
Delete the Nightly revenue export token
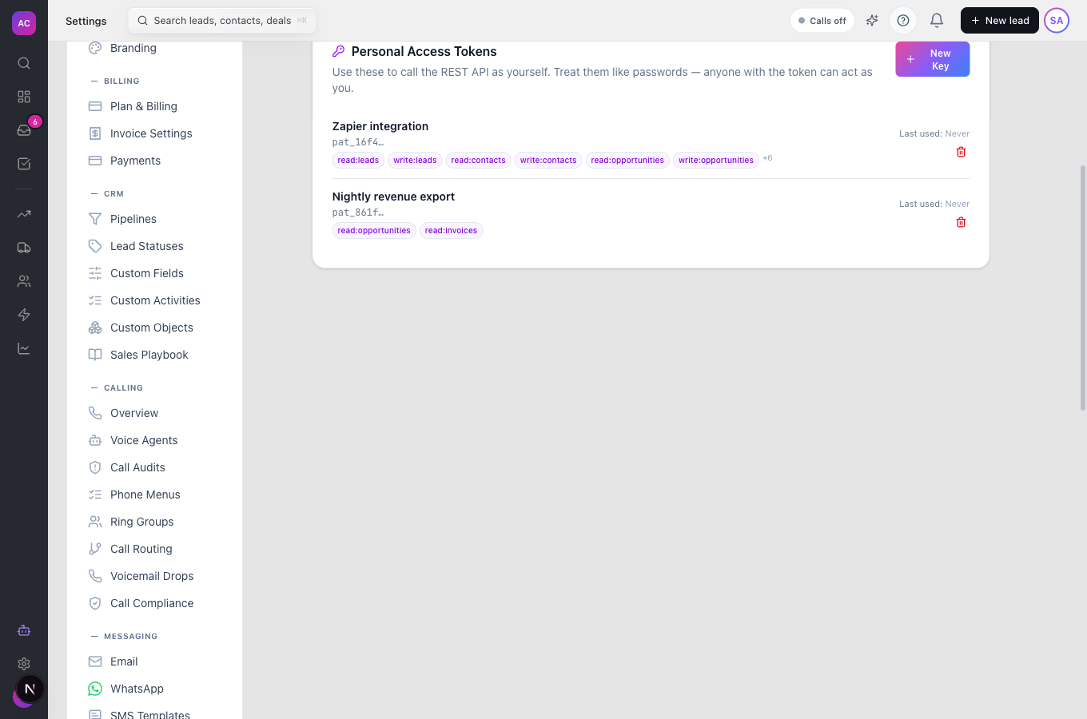click(x=962, y=222)
